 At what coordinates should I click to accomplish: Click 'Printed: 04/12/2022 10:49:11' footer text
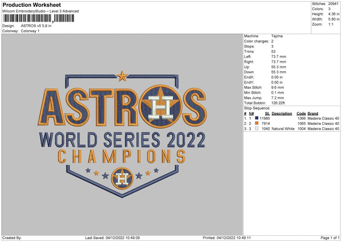[x=227, y=238]
